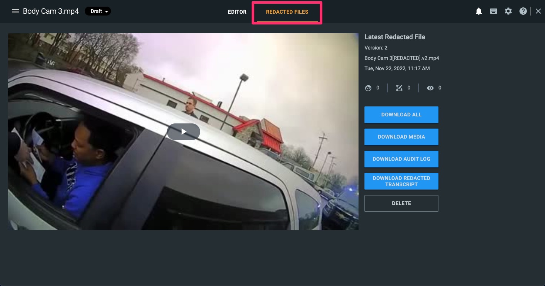Switch to the EDITOR tab
545x286 pixels.
point(237,12)
